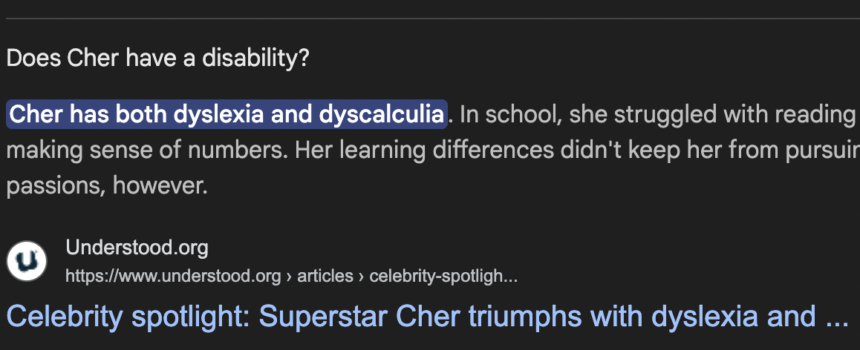This screenshot has height=350, width=860.
Task: Click the https://www.understood.org URL text
Action: (173, 276)
